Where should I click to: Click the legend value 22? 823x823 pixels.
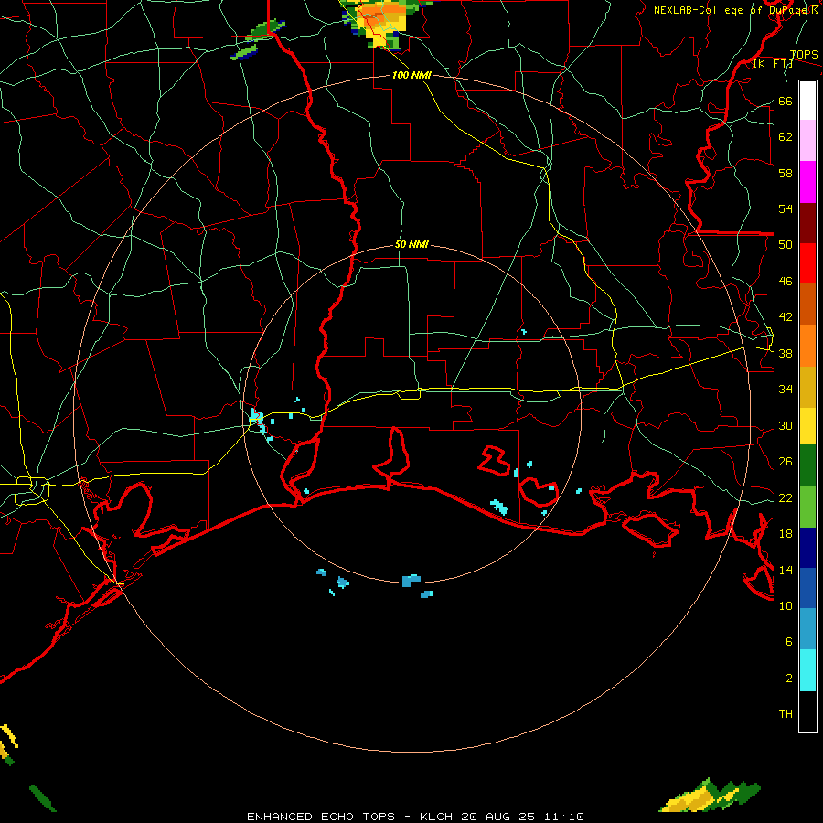click(x=786, y=497)
